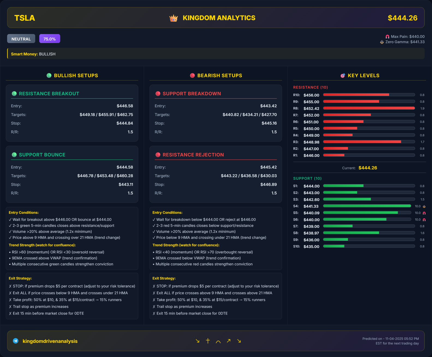Click the crown logo beside Kingdom Analytics
The image size is (432, 357).
click(174, 18)
